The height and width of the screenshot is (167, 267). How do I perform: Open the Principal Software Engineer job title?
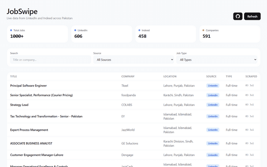pyautogui.click(x=29, y=86)
